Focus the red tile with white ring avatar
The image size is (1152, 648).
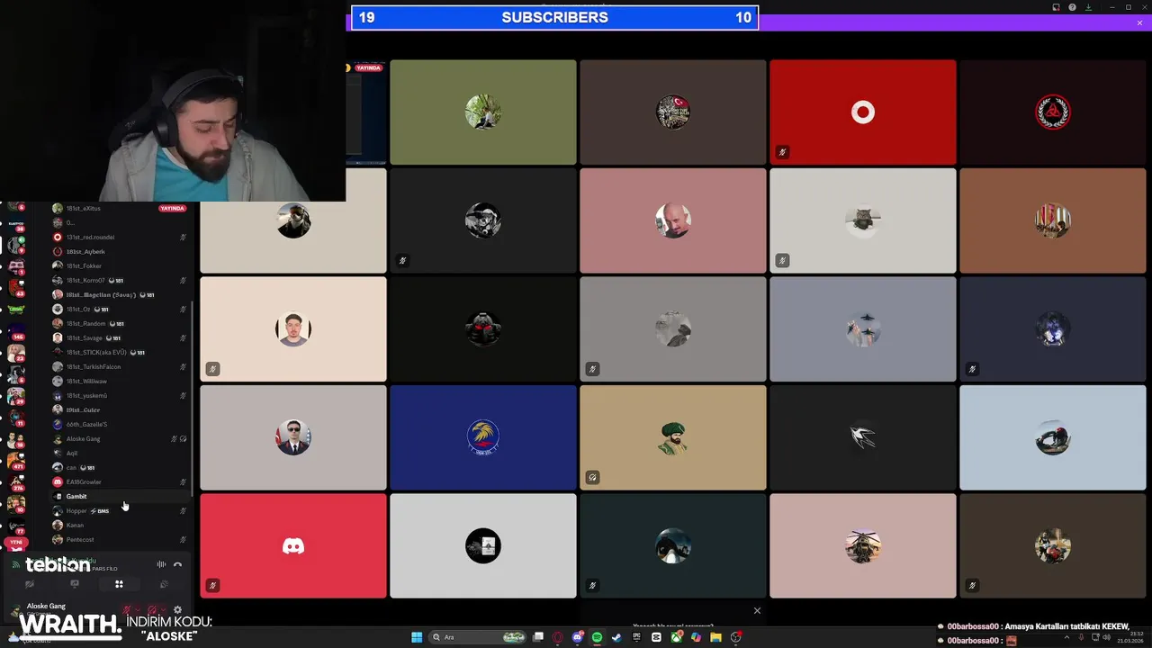tap(862, 112)
